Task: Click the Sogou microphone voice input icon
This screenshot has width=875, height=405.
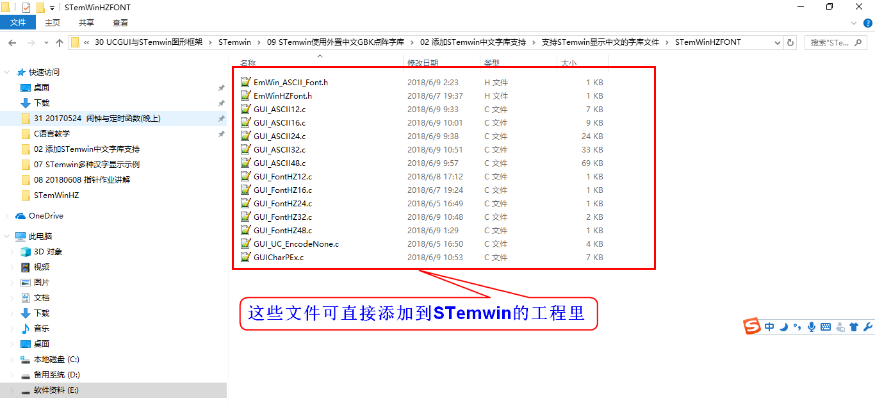Action: coord(812,327)
